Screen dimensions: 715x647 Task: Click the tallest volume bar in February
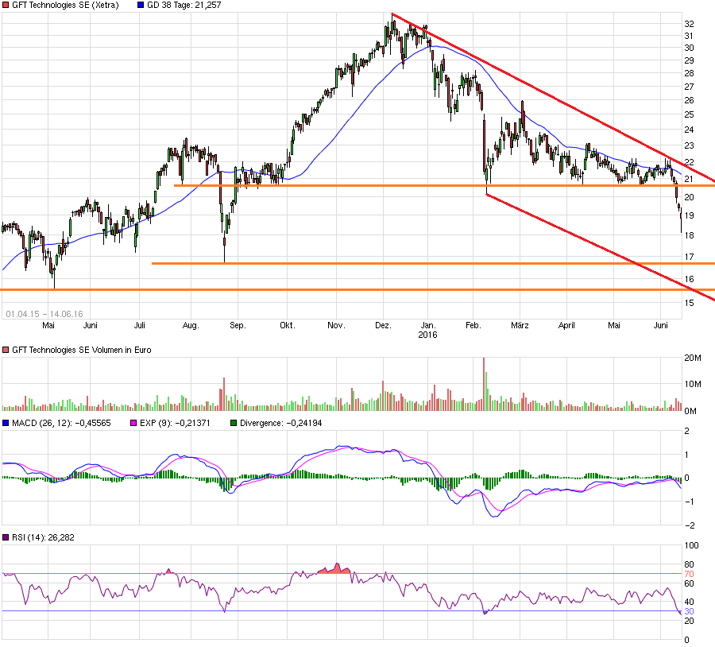click(484, 384)
